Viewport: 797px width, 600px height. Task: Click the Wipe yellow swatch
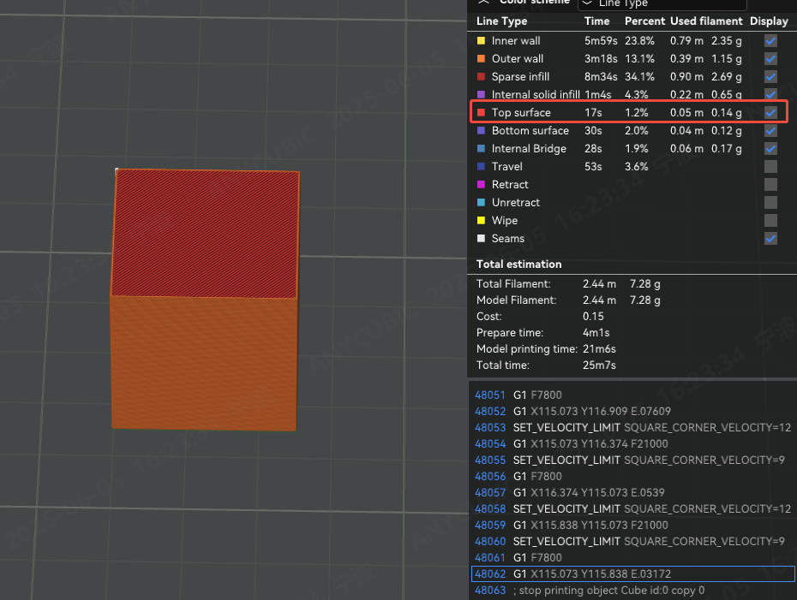pos(481,220)
